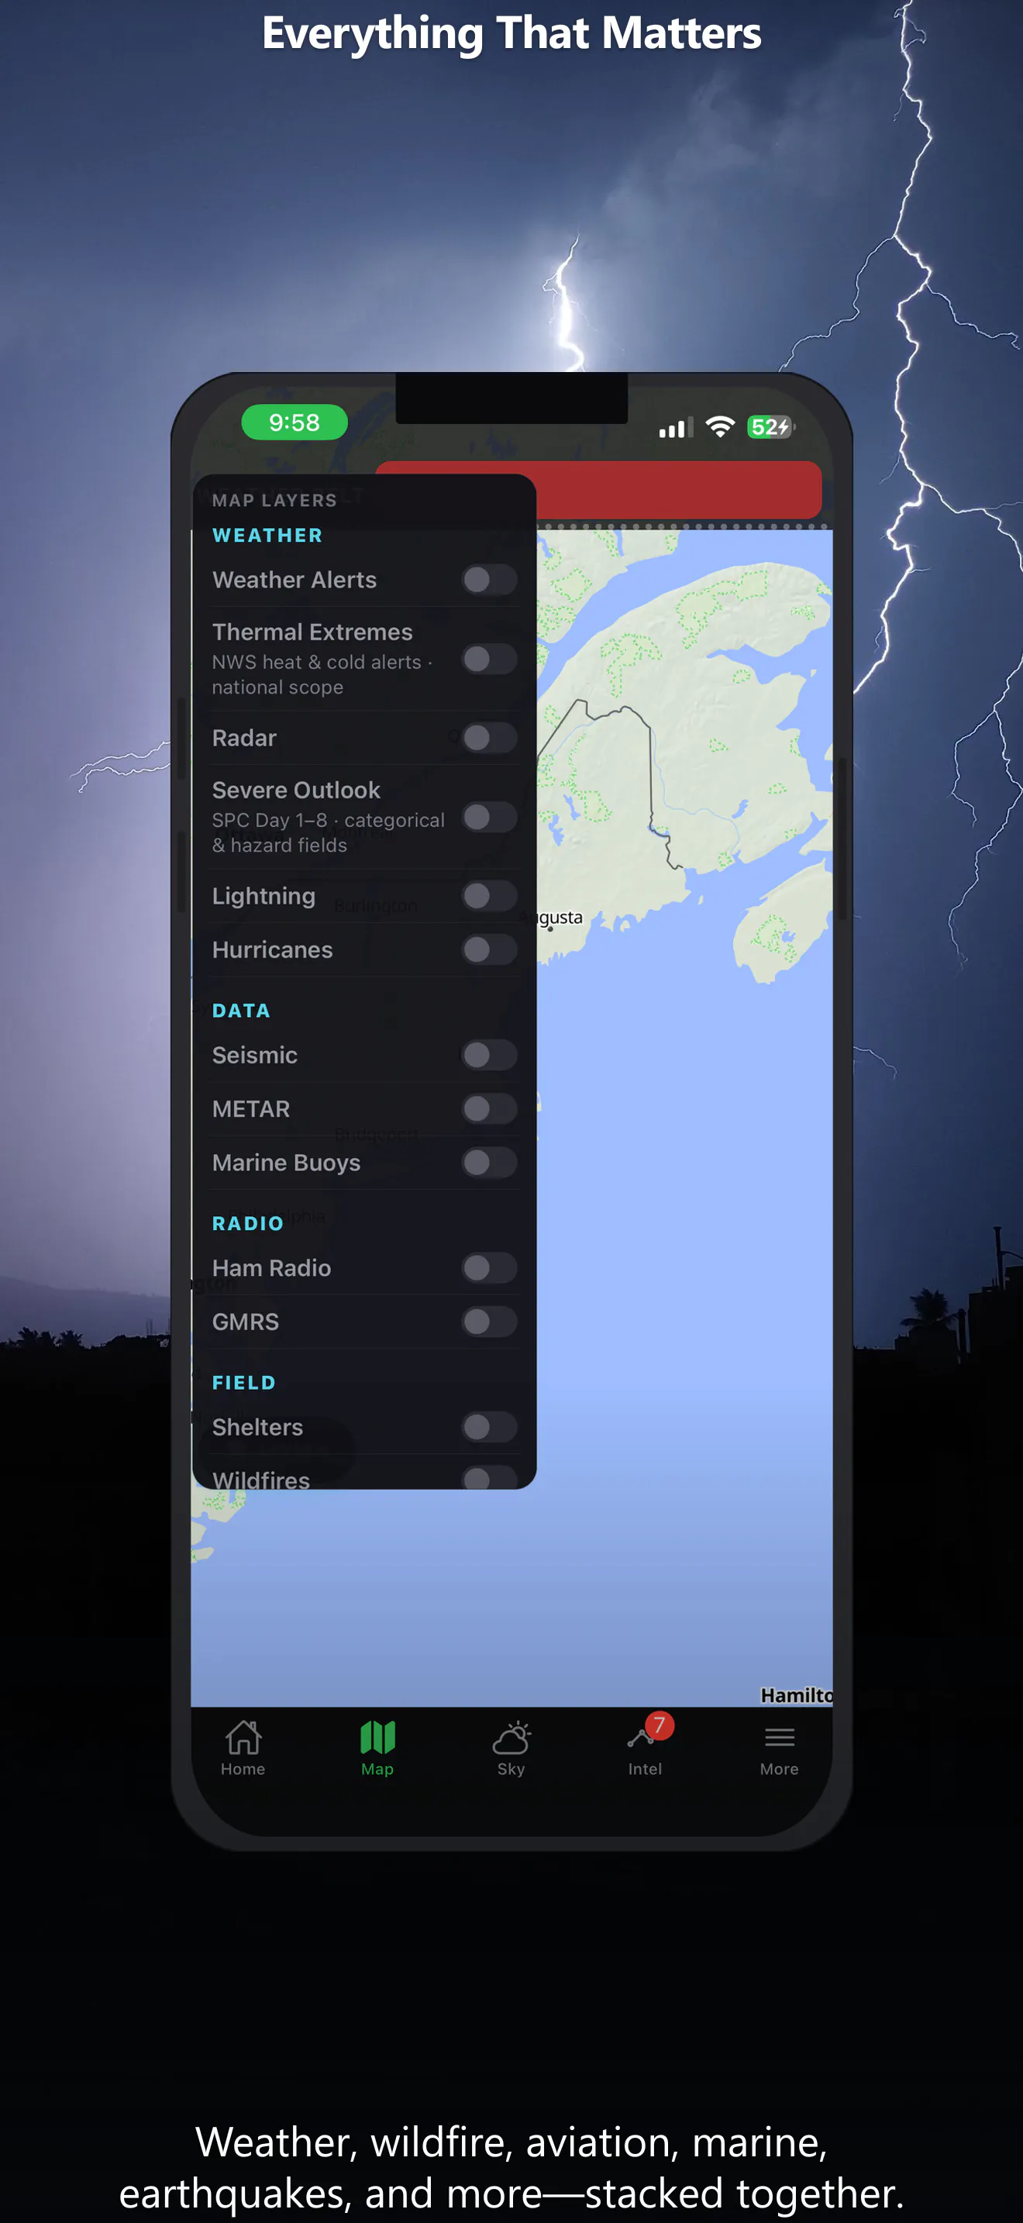Toggle the Wildfires layer switch
This screenshot has width=1023, height=2223.
(489, 1477)
